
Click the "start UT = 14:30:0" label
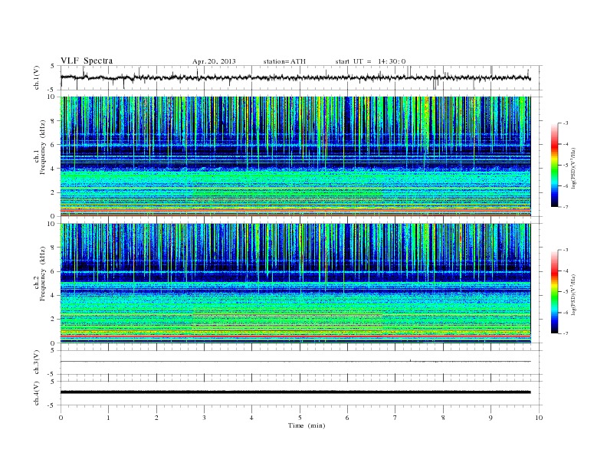pyautogui.click(x=370, y=61)
